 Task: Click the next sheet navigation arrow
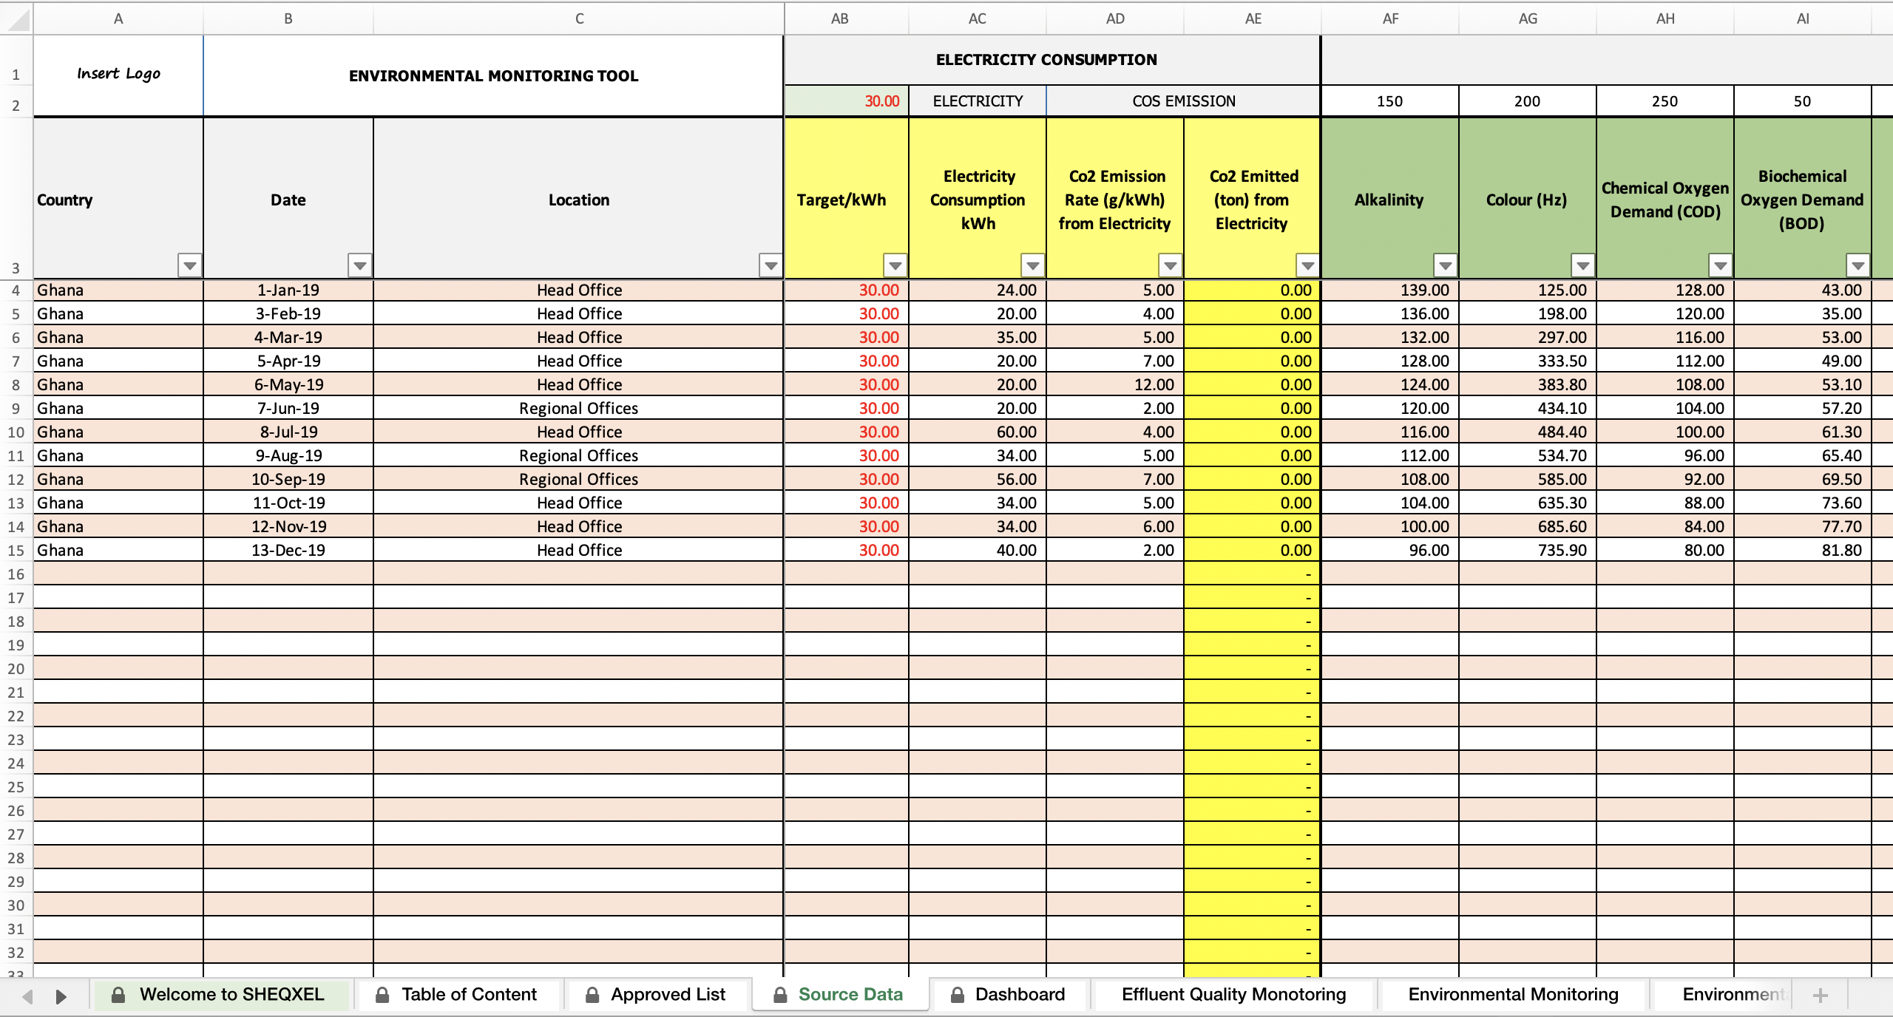[61, 996]
